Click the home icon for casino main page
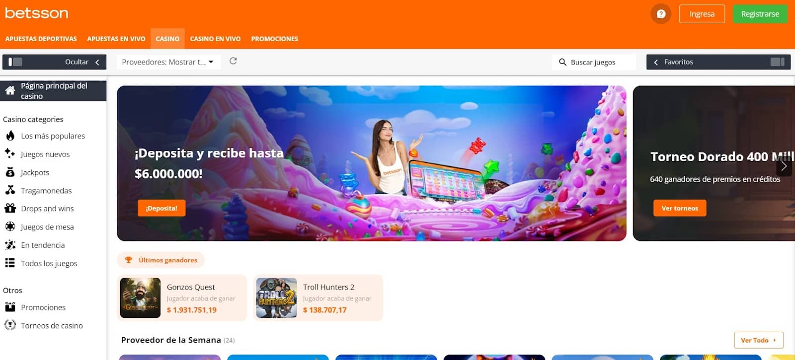 point(10,91)
